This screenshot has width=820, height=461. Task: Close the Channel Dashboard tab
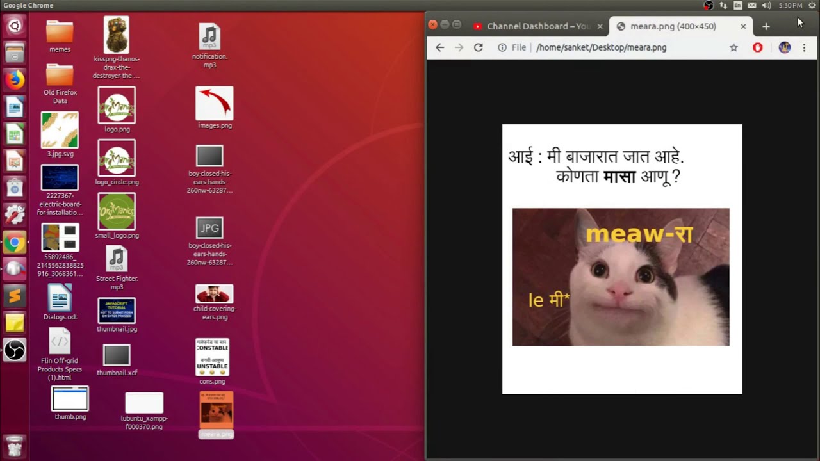[600, 26]
